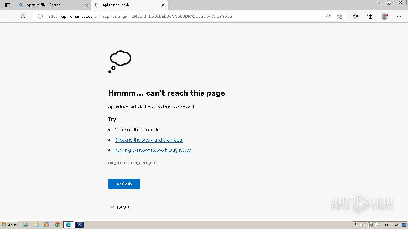Minimize the browser window
The width and height of the screenshot is (408, 229).
(x=381, y=3)
